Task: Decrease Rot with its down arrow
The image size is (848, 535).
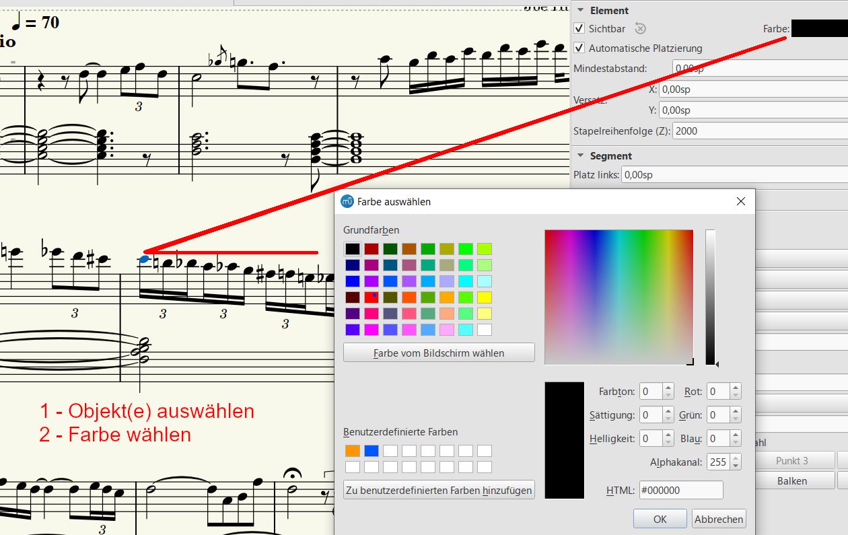Action: [736, 395]
